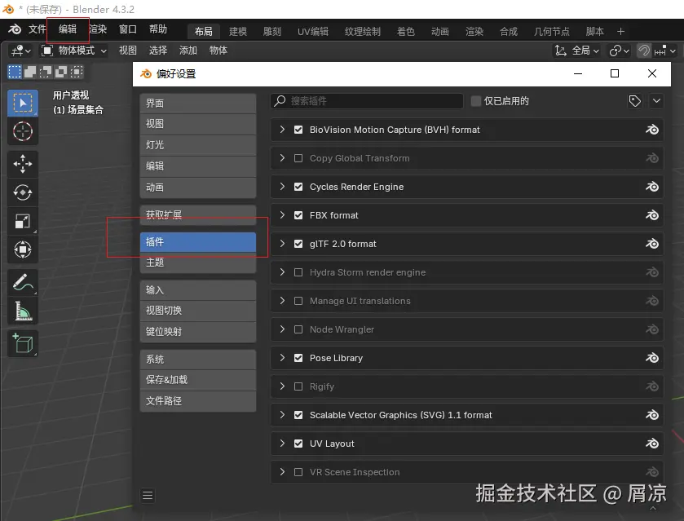
Task: Switch to the 建模 workspace tab
Action: click(238, 32)
